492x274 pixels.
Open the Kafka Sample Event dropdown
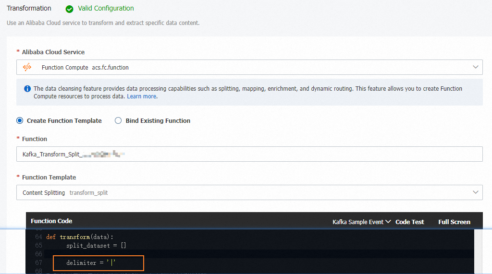point(361,222)
